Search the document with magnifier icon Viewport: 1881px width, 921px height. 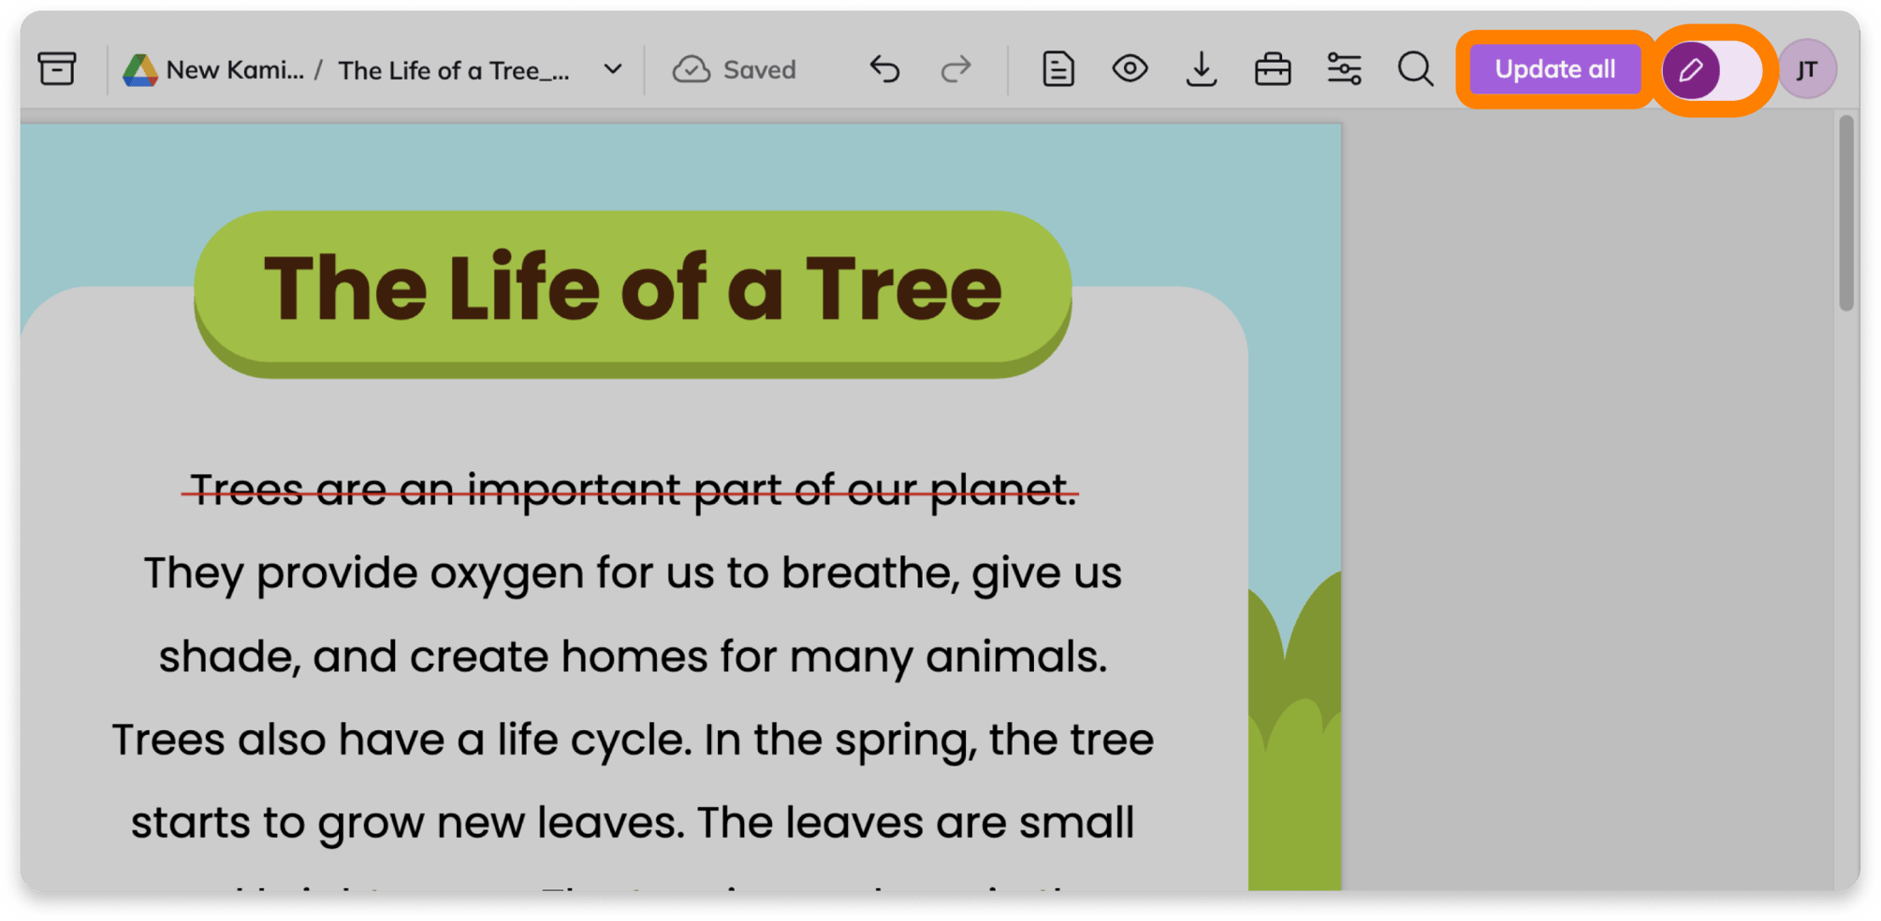coord(1416,69)
